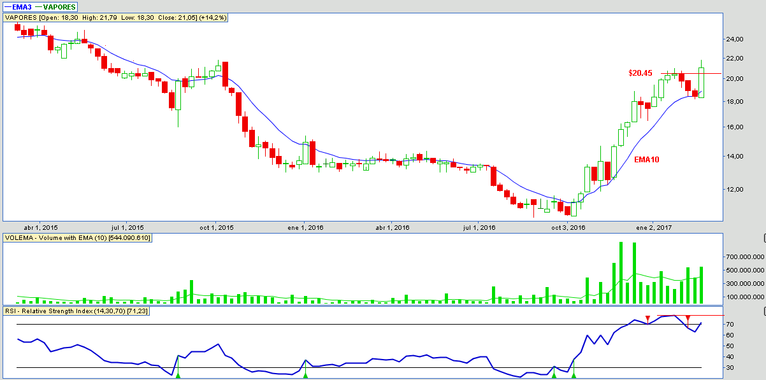Click the VAPORES legend entry
This screenshot has height=380, width=766.
pyautogui.click(x=55, y=6)
